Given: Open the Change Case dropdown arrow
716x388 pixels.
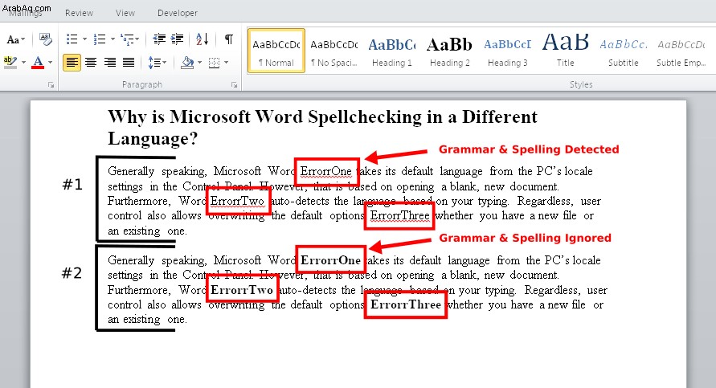Looking at the screenshot, I should 23,39.
